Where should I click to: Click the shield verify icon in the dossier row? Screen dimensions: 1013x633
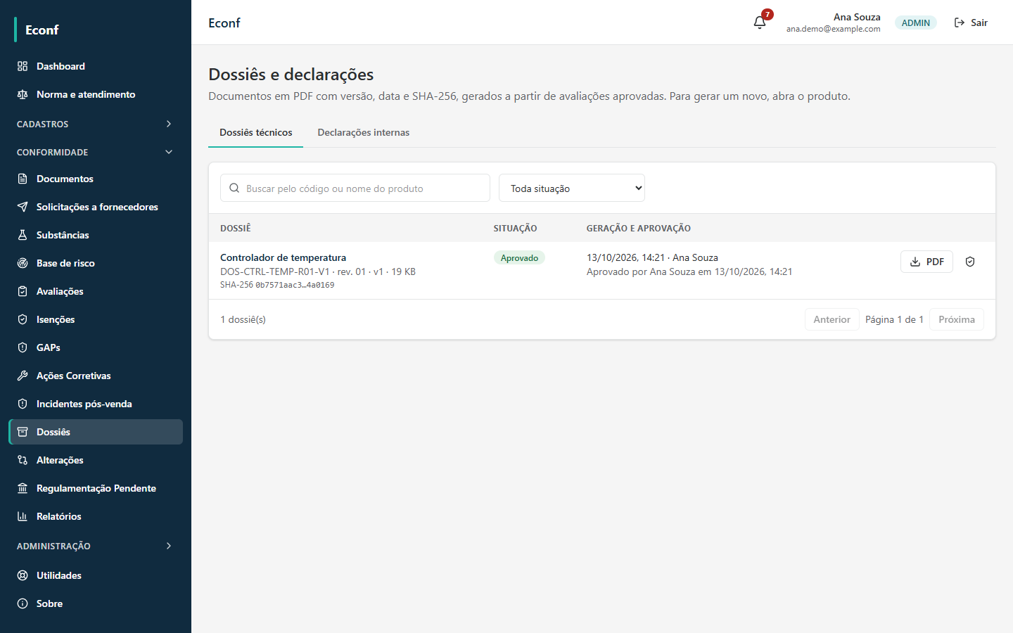tap(970, 262)
